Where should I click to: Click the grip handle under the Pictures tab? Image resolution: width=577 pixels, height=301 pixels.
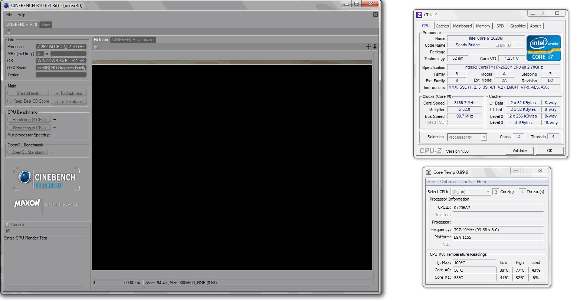pyautogui.click(x=96, y=47)
